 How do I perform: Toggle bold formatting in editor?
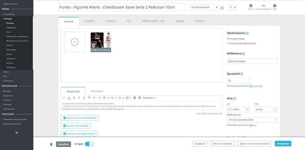point(74,98)
